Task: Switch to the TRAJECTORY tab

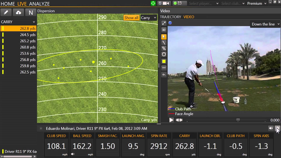Action: (171, 17)
